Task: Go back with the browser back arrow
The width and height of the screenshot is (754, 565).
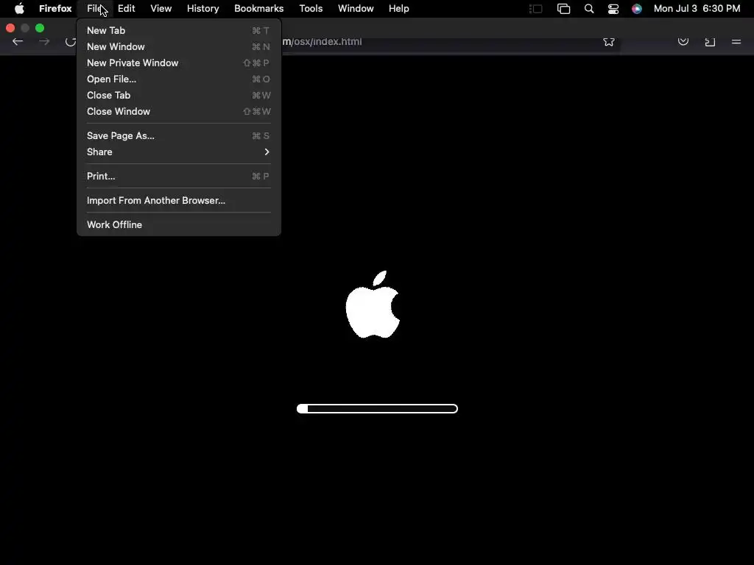Action: click(18, 42)
